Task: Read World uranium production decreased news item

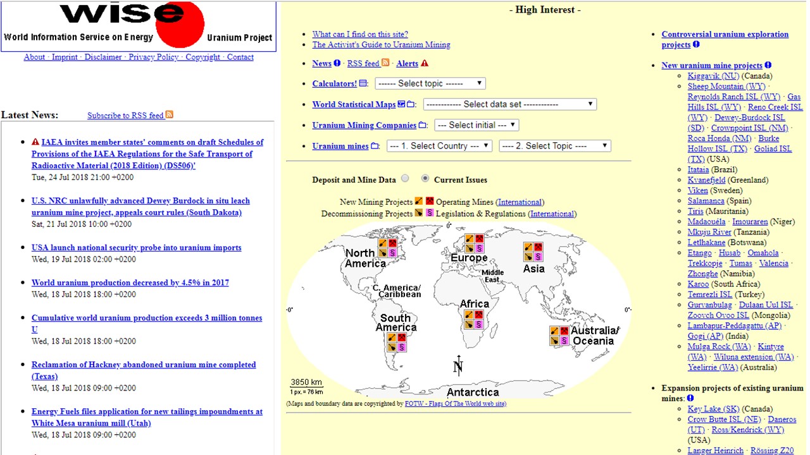Action: [130, 282]
